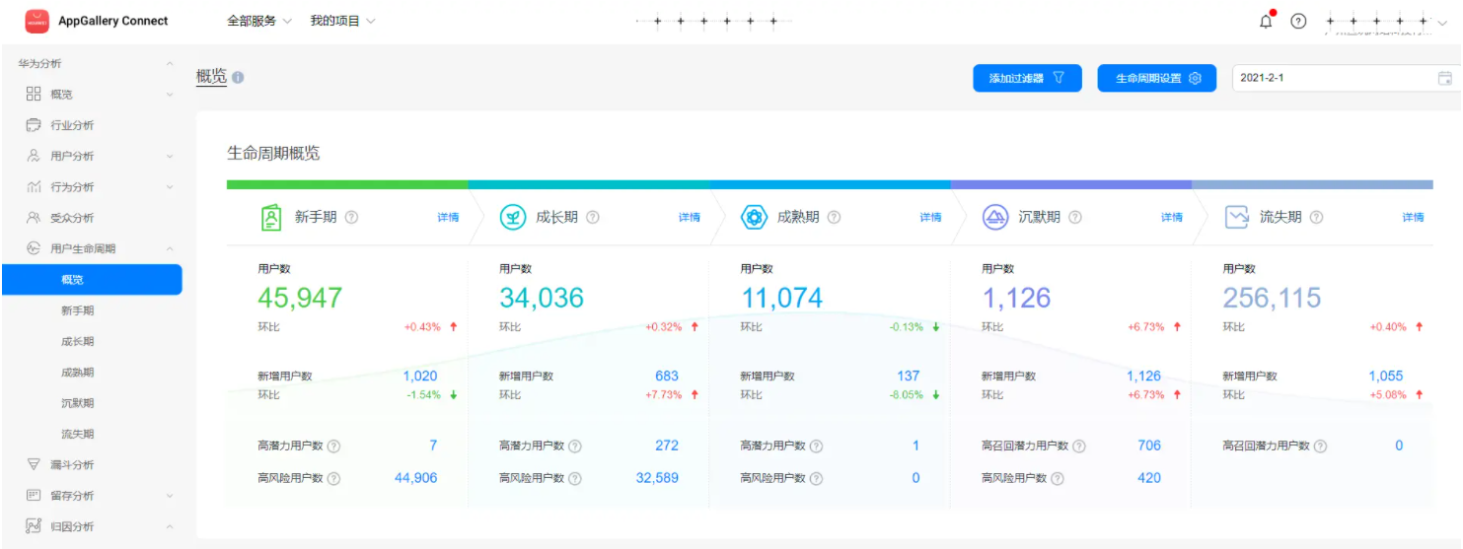The width and height of the screenshot is (1463, 549).
Task: Open the help question mark icon in header
Action: (1298, 21)
